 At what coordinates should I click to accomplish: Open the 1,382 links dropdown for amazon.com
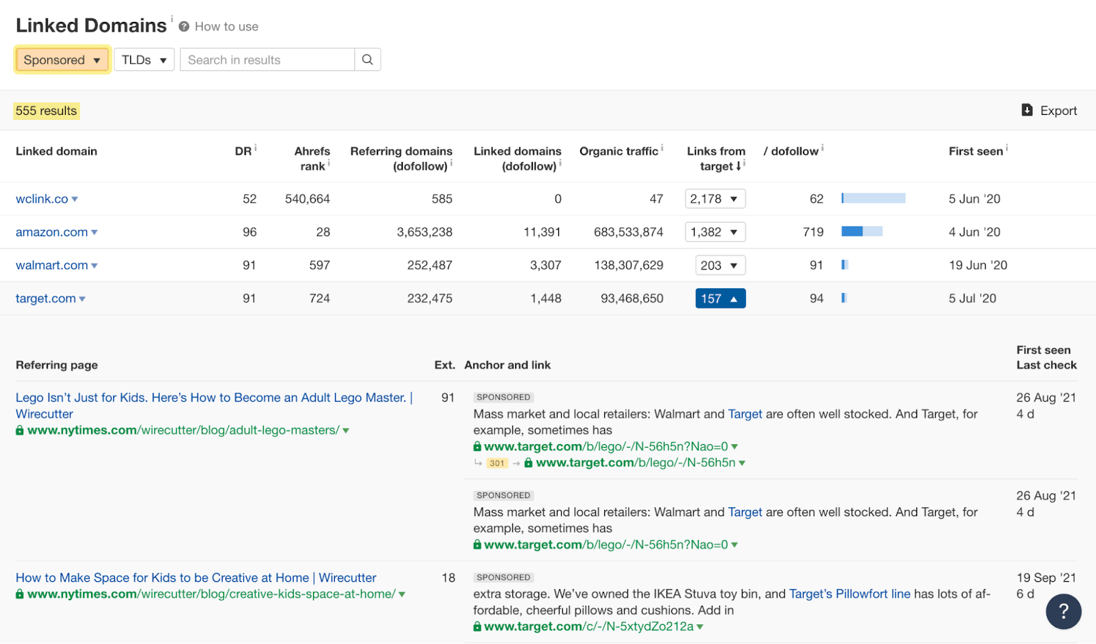(714, 231)
